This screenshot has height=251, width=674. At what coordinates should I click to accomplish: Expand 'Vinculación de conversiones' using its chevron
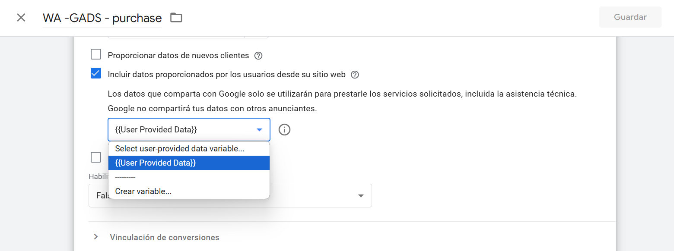tap(96, 237)
